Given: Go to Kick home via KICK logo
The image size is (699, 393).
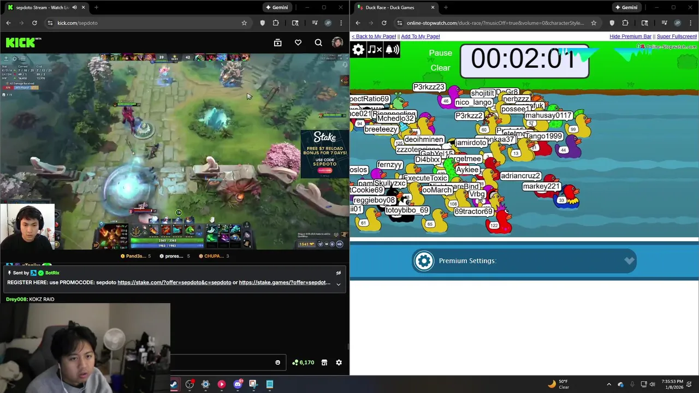Looking at the screenshot, I should (x=23, y=43).
